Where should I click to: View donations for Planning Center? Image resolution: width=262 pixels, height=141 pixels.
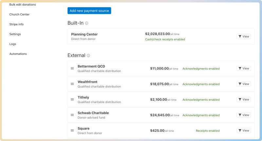(x=244, y=36)
